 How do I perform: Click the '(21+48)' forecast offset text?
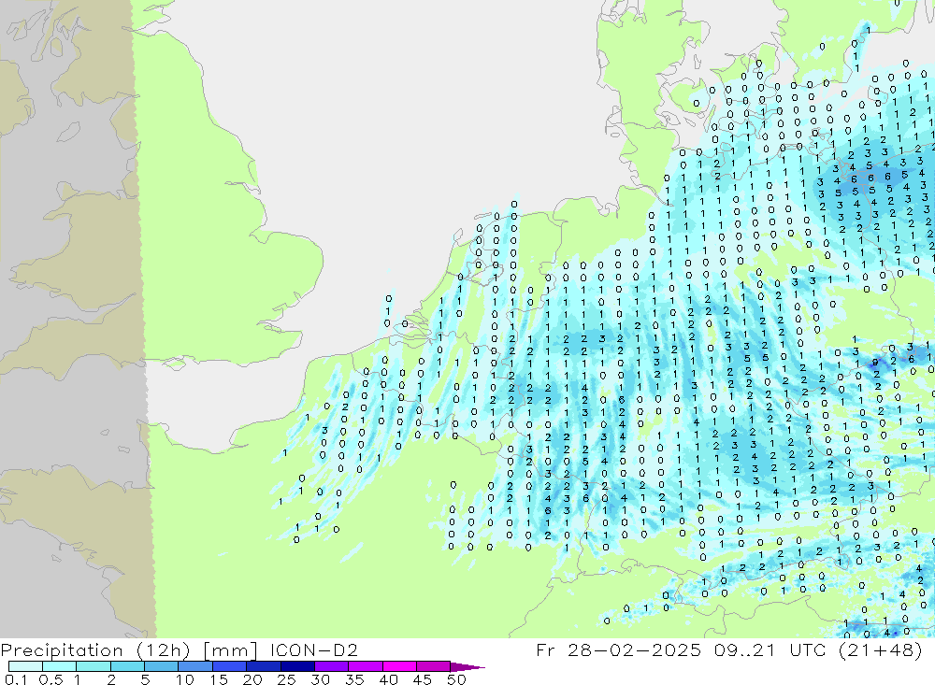coord(880,649)
